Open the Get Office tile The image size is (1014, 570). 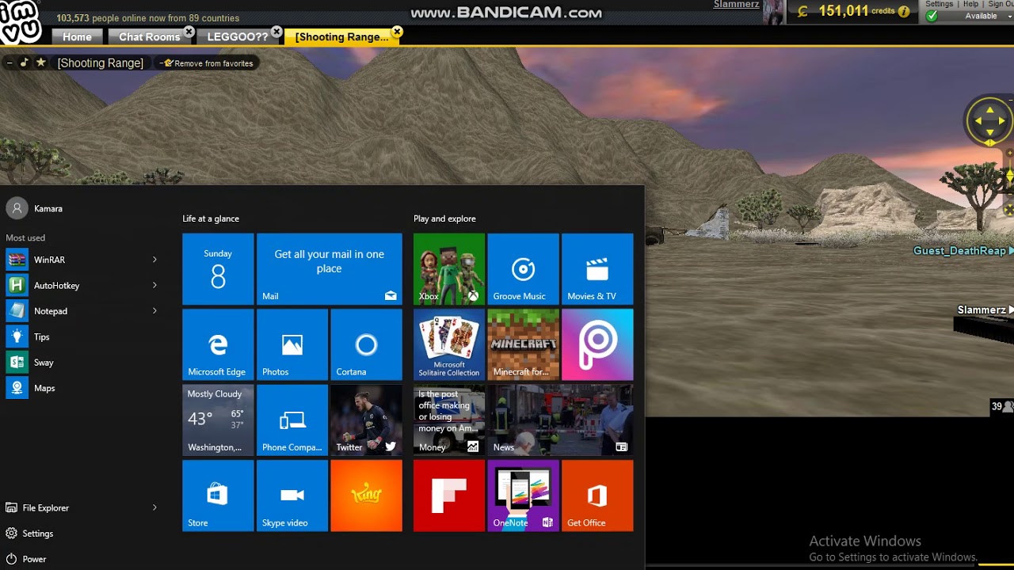click(597, 496)
